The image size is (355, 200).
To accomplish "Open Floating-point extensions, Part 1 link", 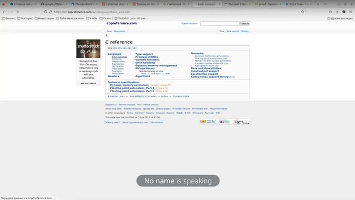I will coord(132,88).
